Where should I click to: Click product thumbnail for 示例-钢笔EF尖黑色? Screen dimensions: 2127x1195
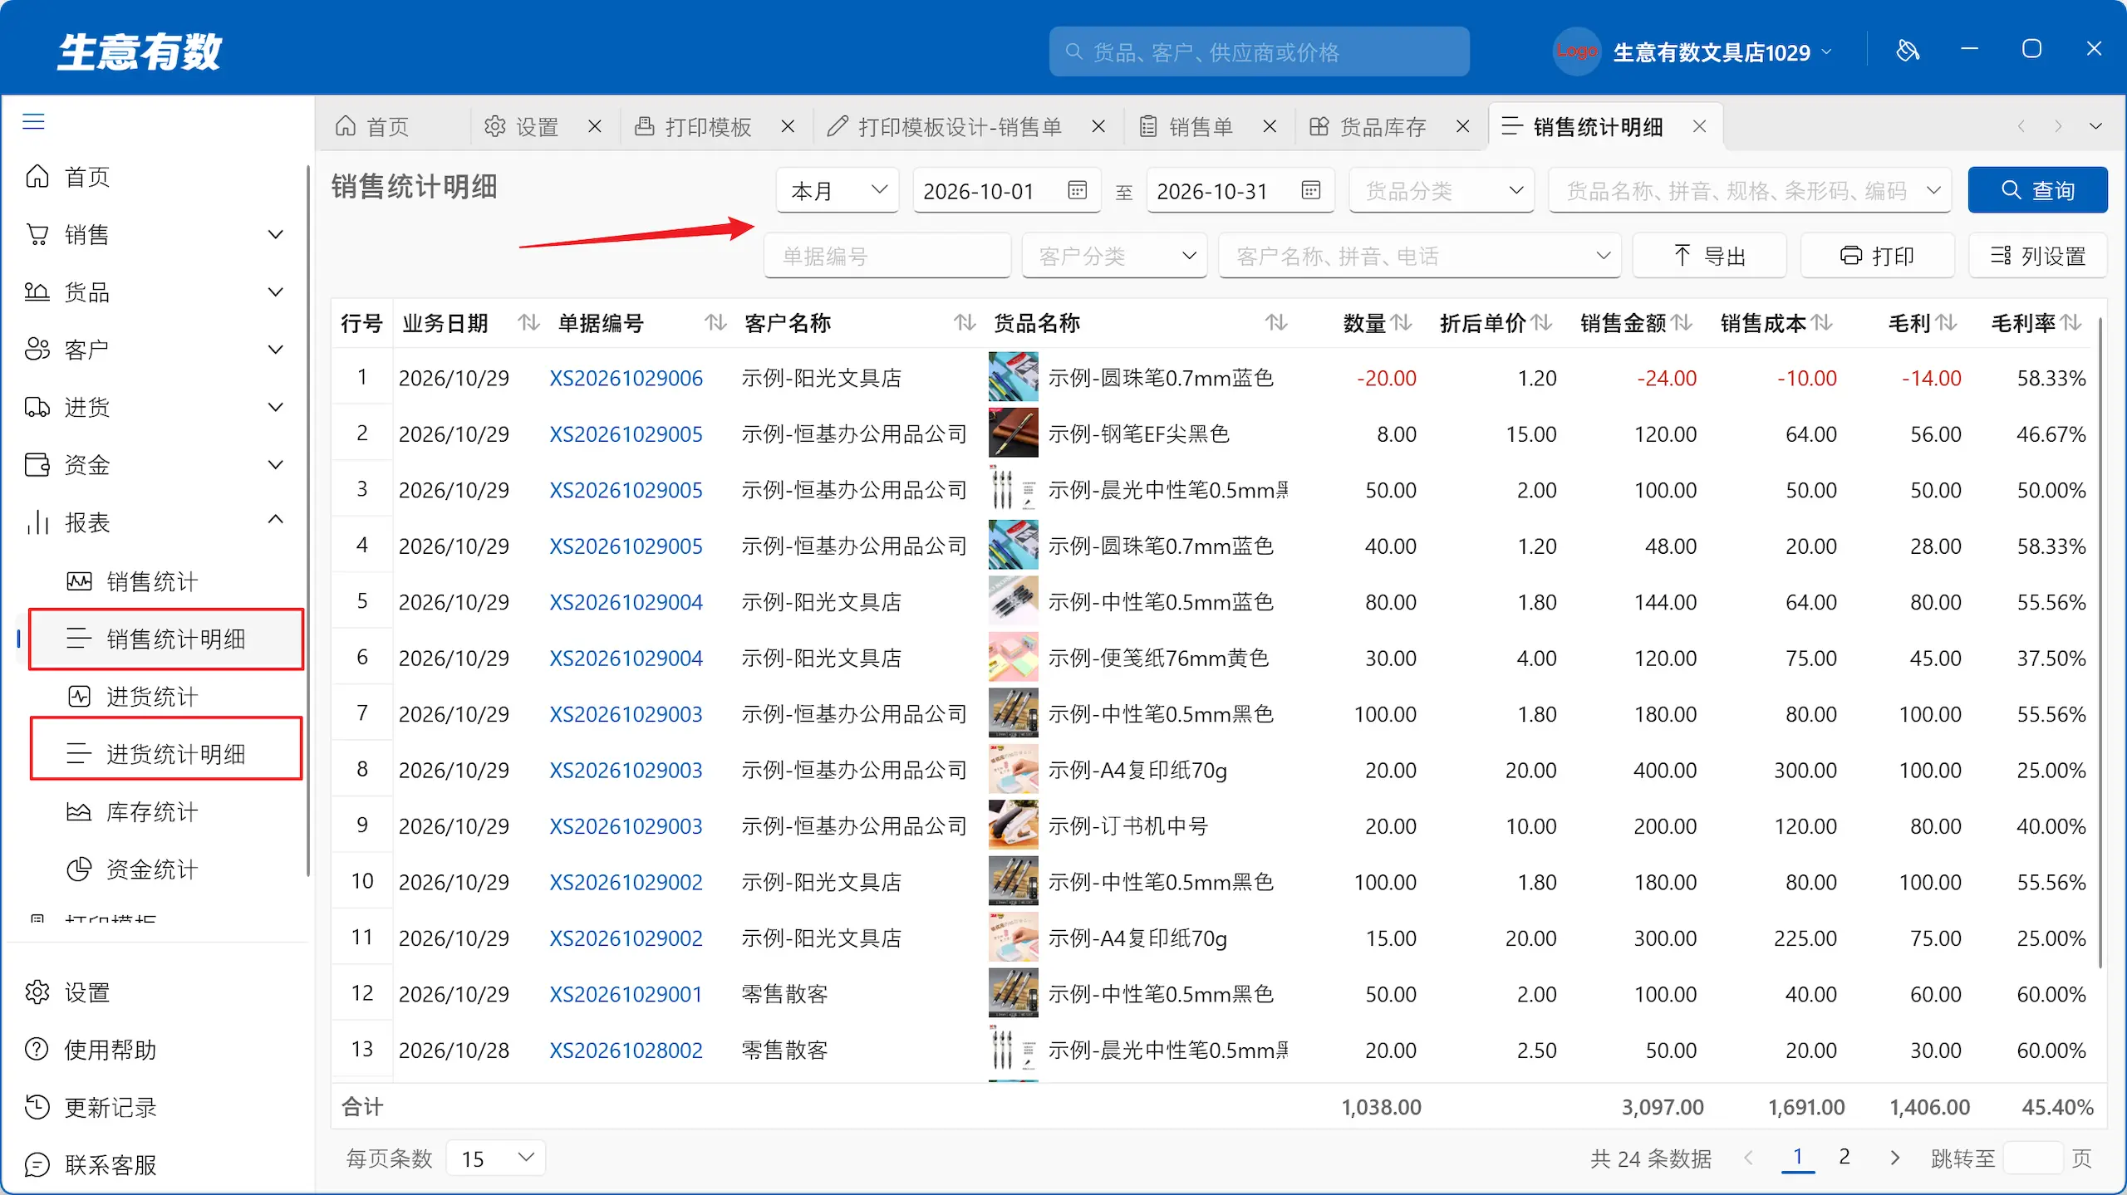[x=1013, y=433]
